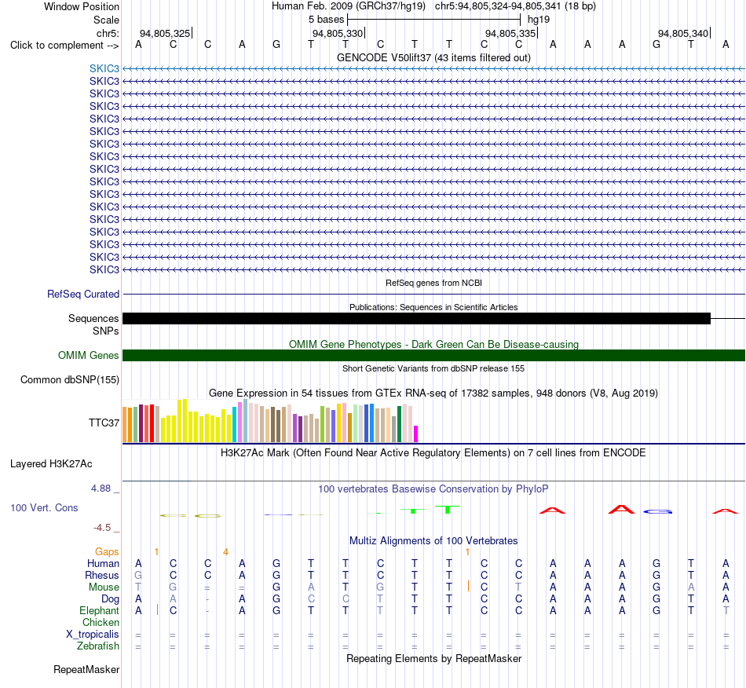746x688 pixels.
Task: Click 'Repeating Elements by RepeatMasker' title
Action: 433,658
